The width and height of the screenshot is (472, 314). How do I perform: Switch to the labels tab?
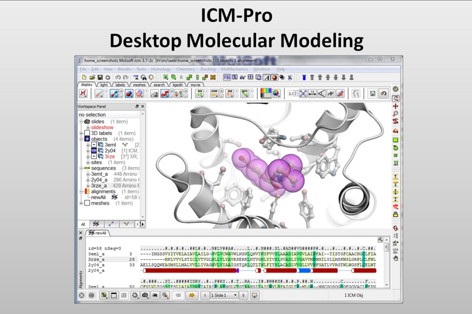pyautogui.click(x=120, y=85)
